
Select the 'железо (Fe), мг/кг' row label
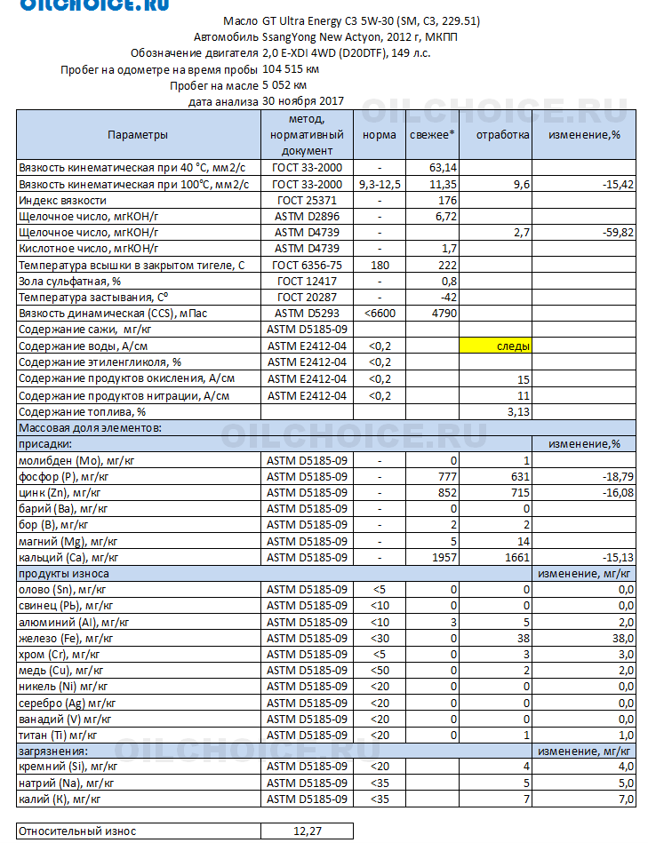pos(66,639)
